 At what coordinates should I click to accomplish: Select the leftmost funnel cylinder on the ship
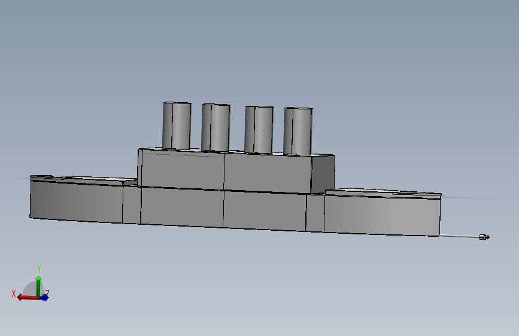pyautogui.click(x=177, y=126)
